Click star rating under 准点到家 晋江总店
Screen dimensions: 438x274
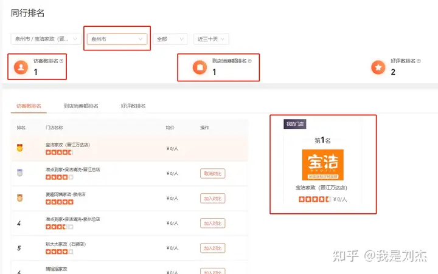pos(59,177)
